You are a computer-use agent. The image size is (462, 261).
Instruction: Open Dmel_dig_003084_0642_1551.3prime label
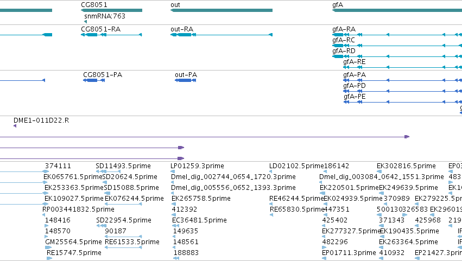pyautogui.click(x=382, y=177)
